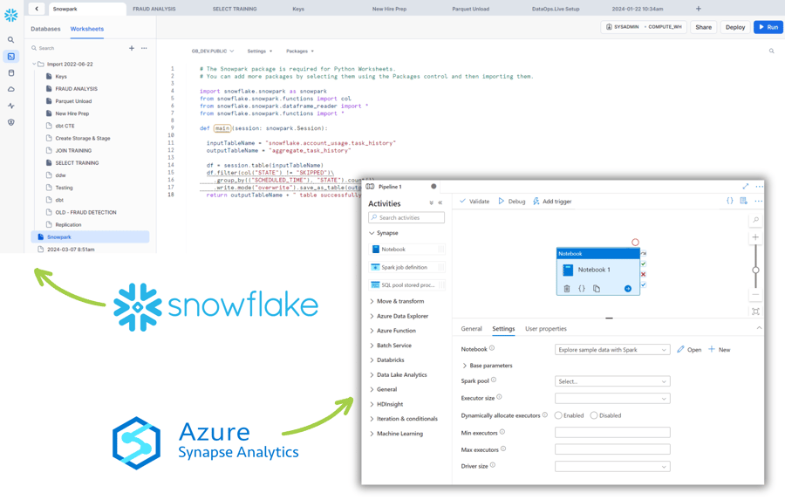Clone Notebook 1 activity with copy icon

pyautogui.click(x=597, y=289)
